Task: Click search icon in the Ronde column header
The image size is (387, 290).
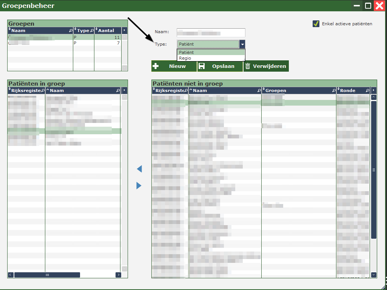Action: [x=367, y=91]
